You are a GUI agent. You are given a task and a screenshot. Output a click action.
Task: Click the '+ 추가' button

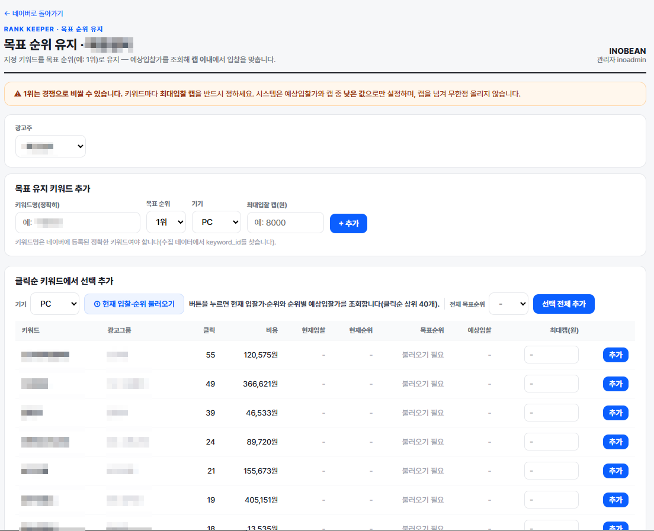(x=348, y=223)
